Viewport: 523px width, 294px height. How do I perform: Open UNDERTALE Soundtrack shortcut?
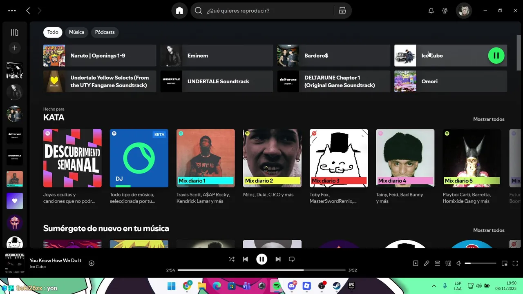pyautogui.click(x=217, y=81)
